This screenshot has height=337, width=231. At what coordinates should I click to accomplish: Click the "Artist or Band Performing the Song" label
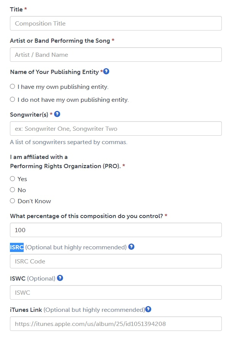click(x=60, y=40)
